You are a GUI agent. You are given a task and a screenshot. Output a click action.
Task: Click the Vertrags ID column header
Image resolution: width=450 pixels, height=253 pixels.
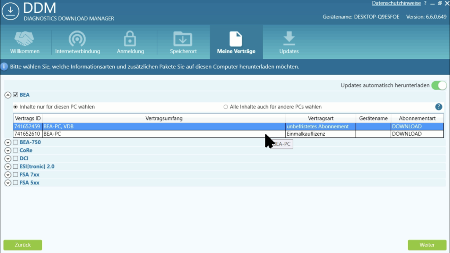pyautogui.click(x=28, y=118)
